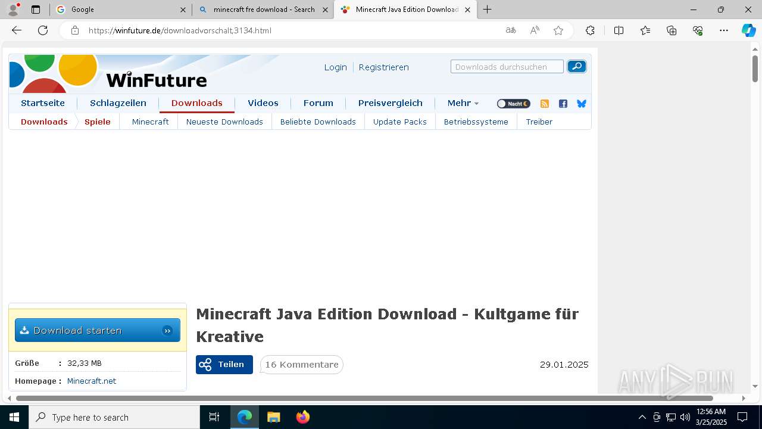Click the Login link

[x=335, y=67]
